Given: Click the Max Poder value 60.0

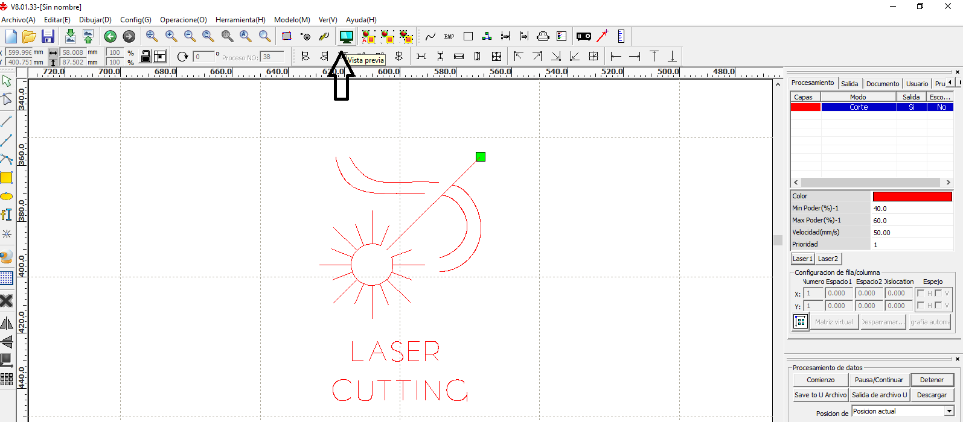Looking at the screenshot, I should click(x=912, y=221).
